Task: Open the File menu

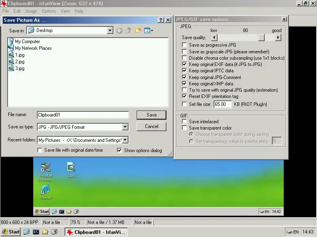Action: coord(6,11)
